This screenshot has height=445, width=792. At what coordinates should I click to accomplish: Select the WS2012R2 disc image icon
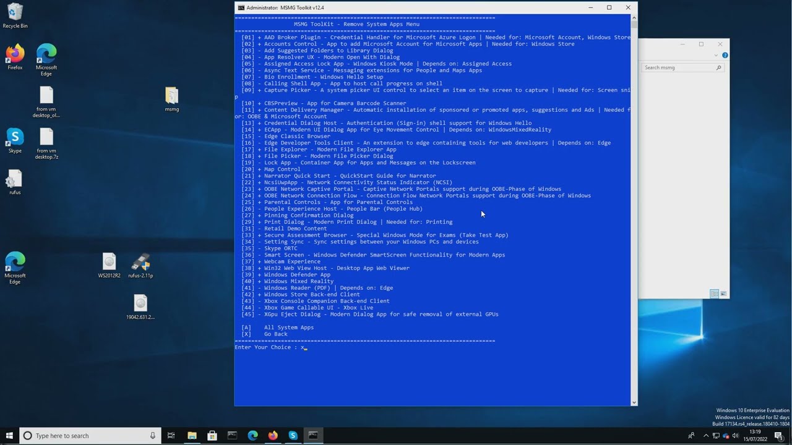point(109,266)
